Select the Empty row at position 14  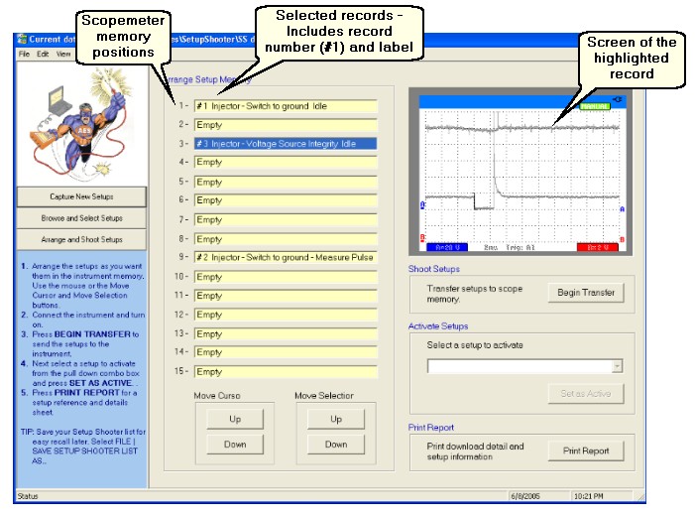click(x=286, y=352)
